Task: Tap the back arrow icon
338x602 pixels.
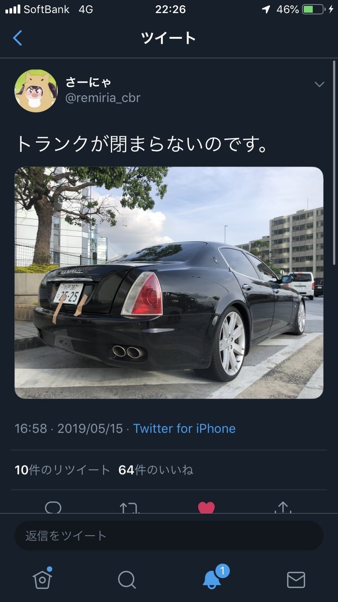Action: (18, 38)
